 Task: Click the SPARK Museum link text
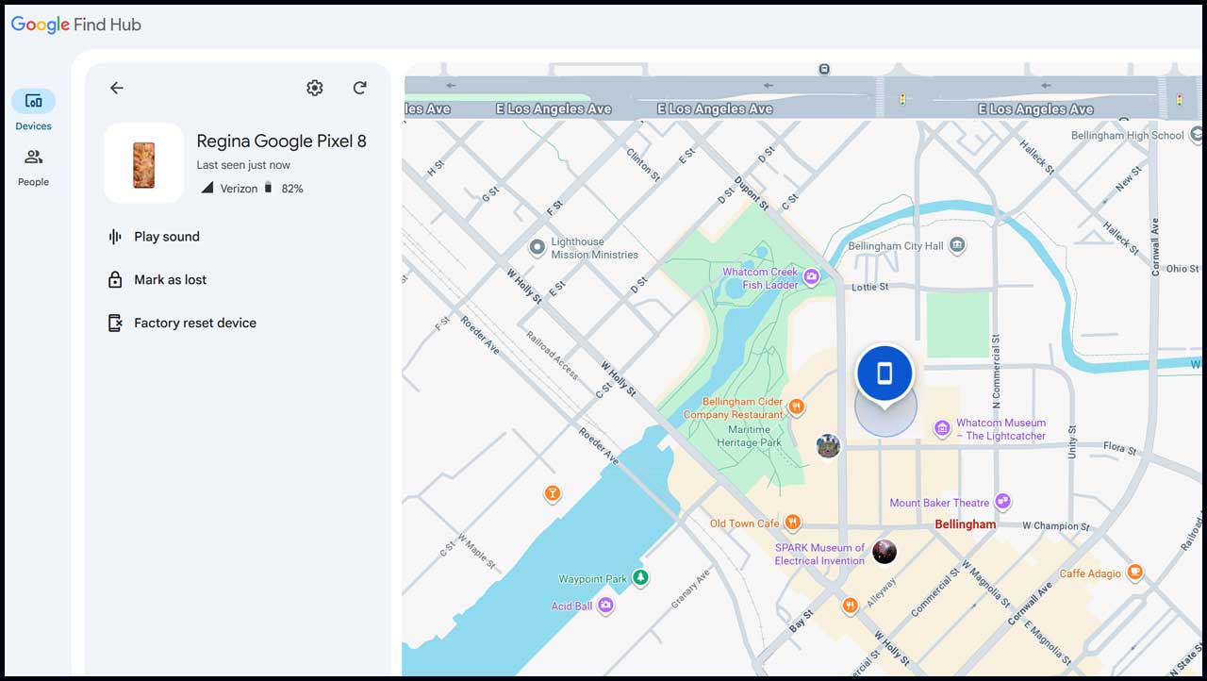tap(819, 552)
